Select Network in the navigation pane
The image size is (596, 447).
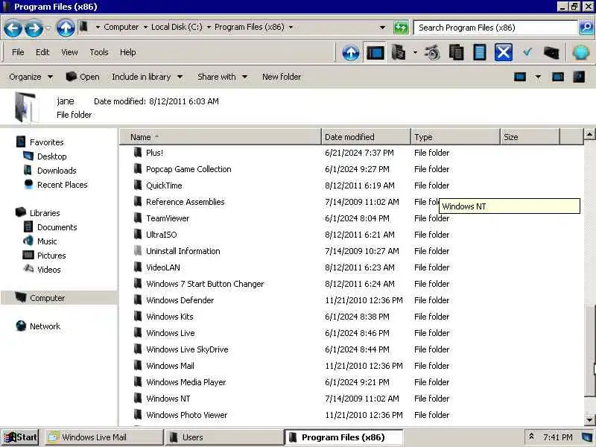45,326
